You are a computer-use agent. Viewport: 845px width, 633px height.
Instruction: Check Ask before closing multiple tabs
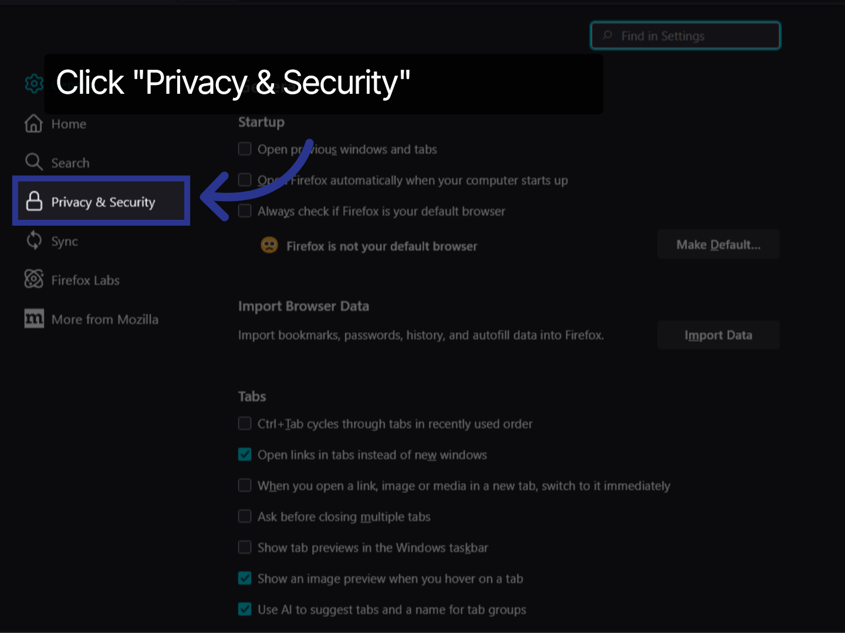pos(245,516)
